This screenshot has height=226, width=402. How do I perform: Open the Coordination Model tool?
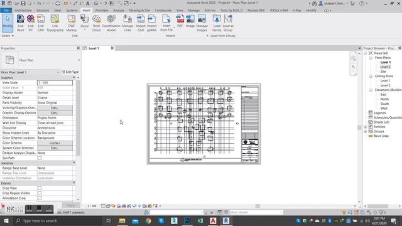coord(111,23)
